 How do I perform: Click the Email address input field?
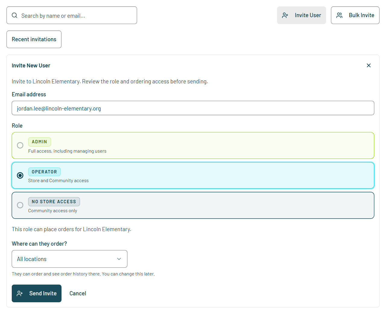pos(193,108)
